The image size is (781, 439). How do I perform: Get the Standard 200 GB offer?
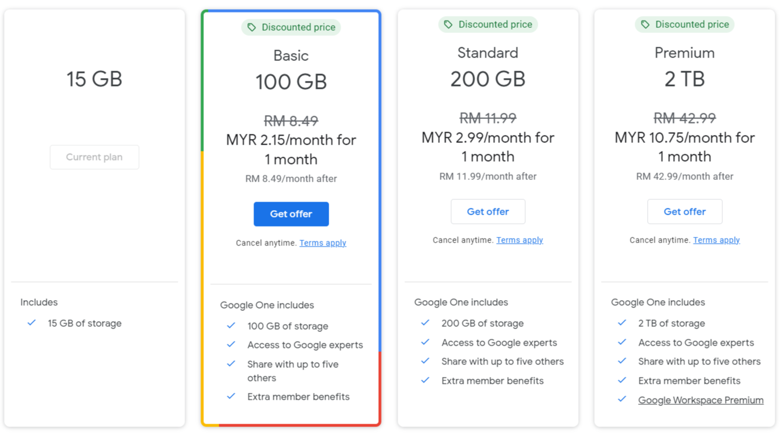[488, 212]
